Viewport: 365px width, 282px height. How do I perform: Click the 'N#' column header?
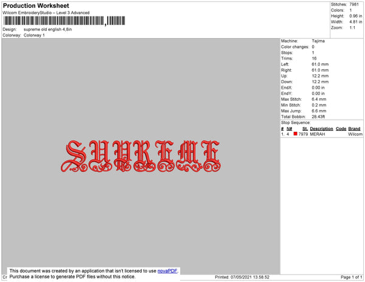[289, 129]
